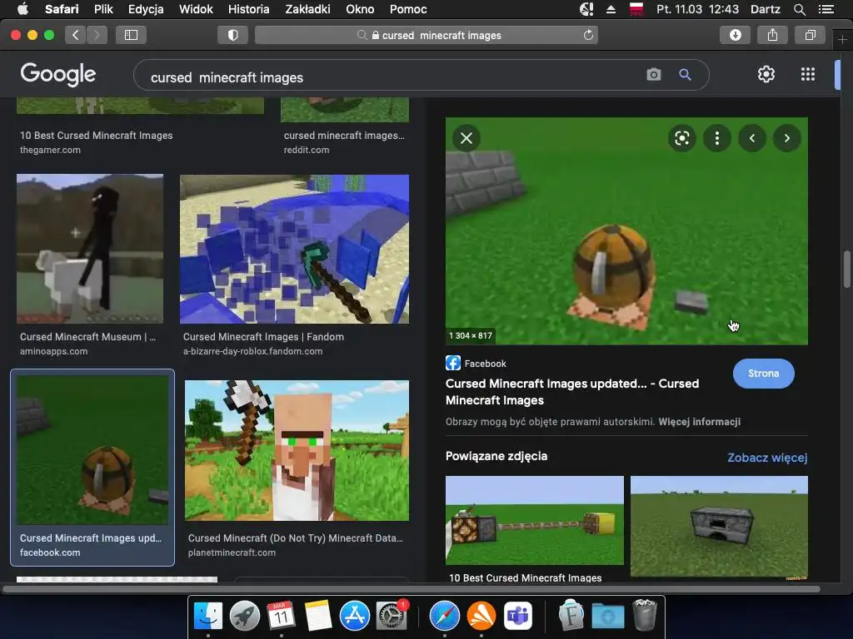Screen dimensions: 853x639
Task: Toggle the Safari sidebar
Action: coord(131,35)
